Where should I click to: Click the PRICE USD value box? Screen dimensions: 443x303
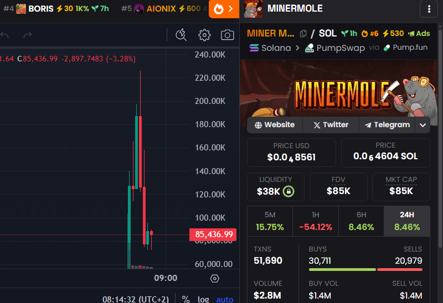291,153
